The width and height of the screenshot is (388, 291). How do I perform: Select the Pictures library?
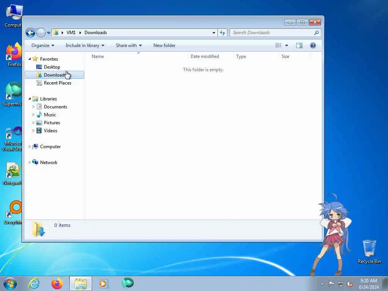click(52, 123)
